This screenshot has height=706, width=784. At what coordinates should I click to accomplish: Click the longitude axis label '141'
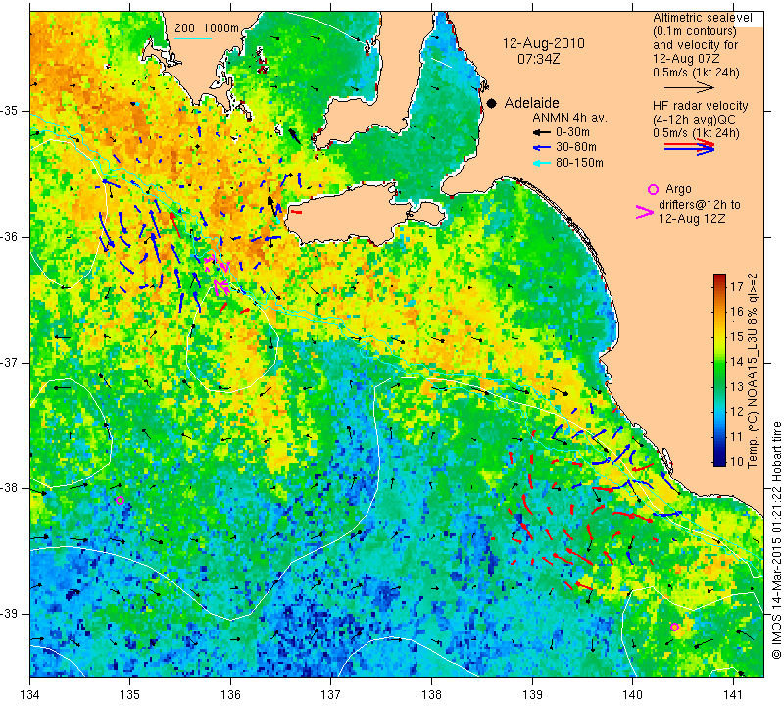(733, 694)
